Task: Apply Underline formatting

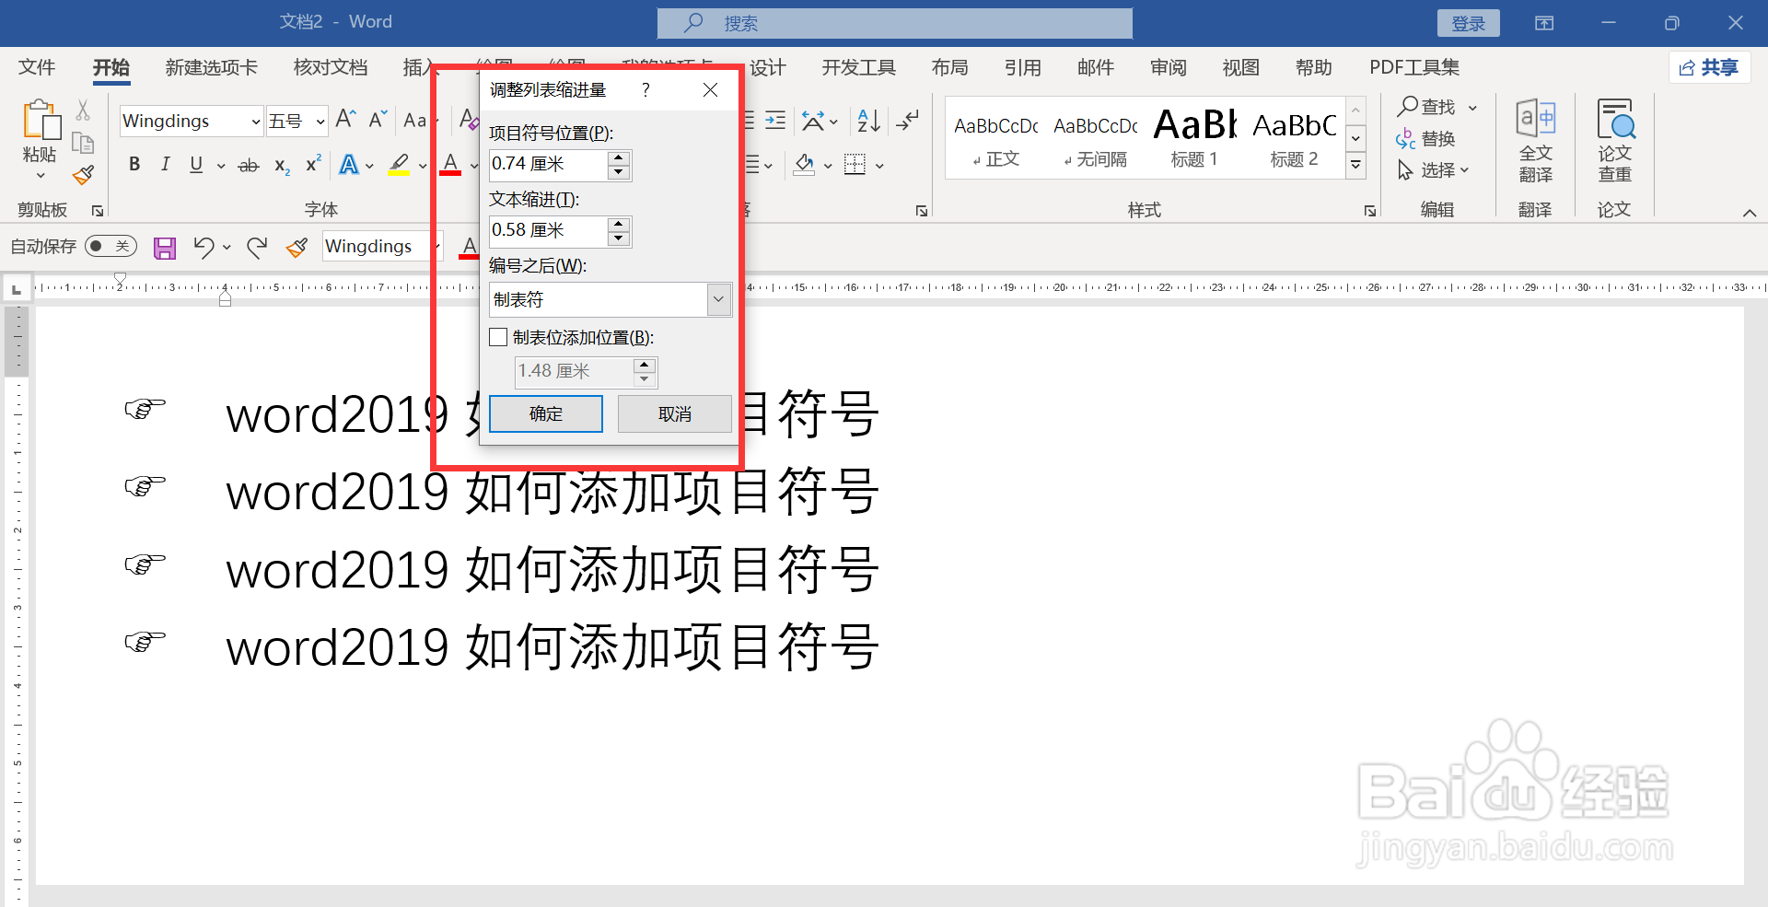Action: pyautogui.click(x=196, y=165)
